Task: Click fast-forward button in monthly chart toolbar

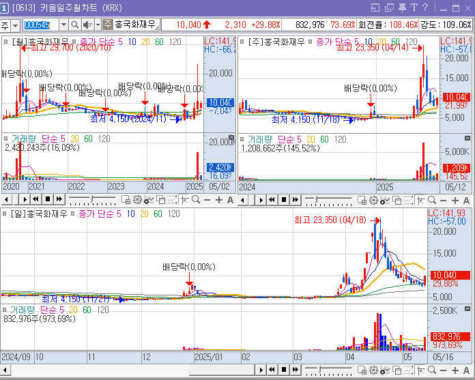Action: coord(59,199)
